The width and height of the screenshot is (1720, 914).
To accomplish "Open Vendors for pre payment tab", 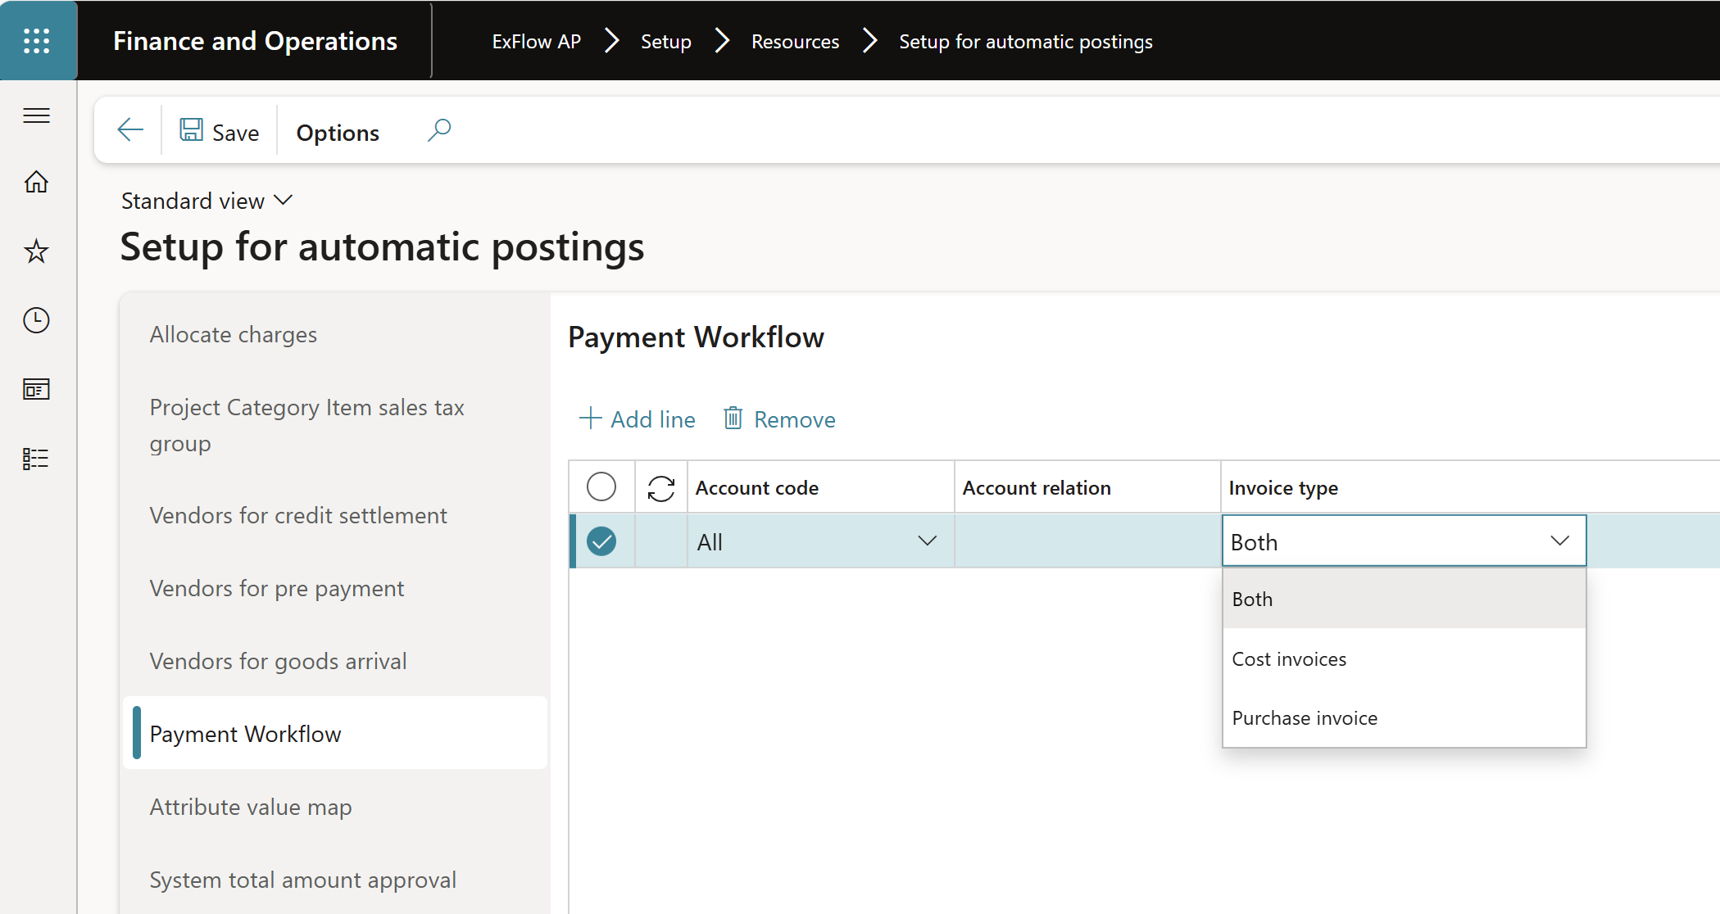I will (334, 588).
